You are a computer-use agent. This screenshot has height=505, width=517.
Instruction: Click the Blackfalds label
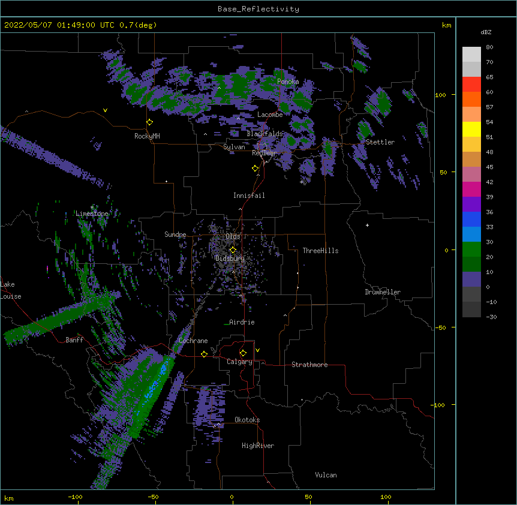coord(264,134)
